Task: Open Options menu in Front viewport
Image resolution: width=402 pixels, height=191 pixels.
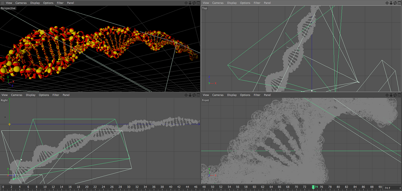Action: tap(245, 95)
